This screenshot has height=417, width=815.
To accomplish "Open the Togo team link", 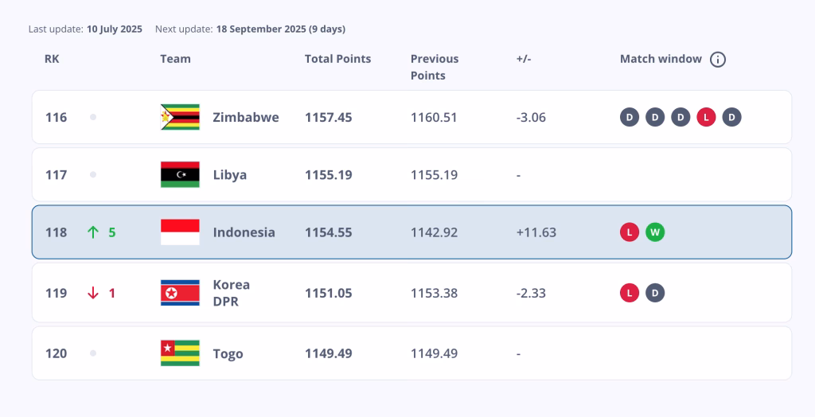I will point(228,353).
